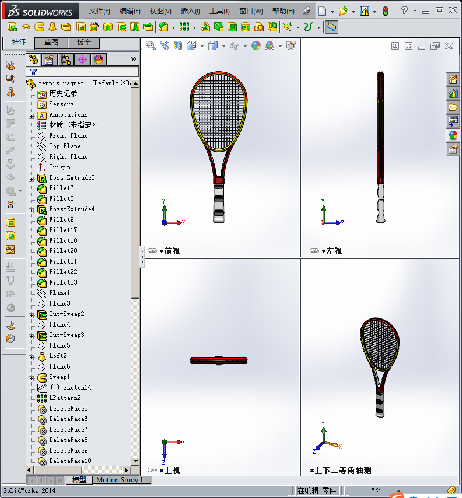Show more manager tabs with » chevron

134,59
